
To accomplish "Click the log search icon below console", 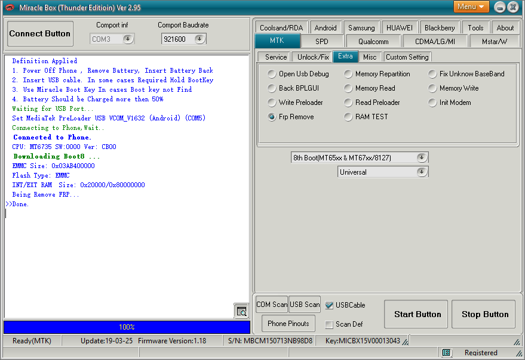I will [241, 311].
